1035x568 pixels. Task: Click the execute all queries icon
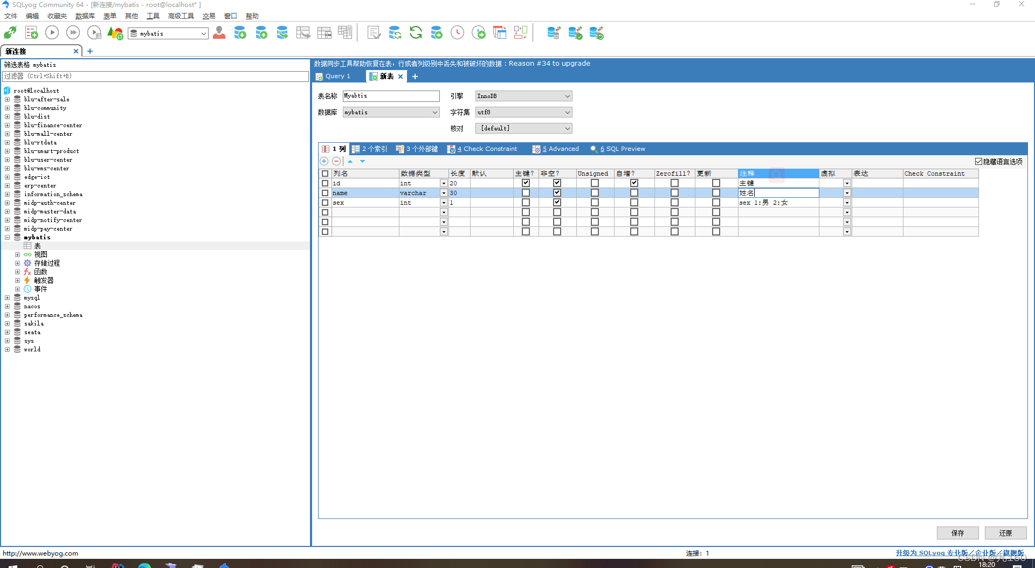tap(73, 33)
